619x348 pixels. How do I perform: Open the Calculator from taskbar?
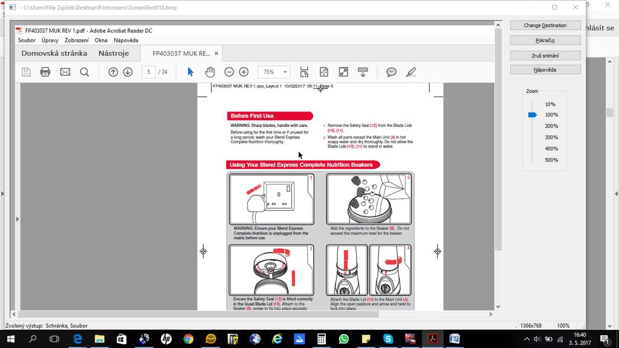coord(322,339)
